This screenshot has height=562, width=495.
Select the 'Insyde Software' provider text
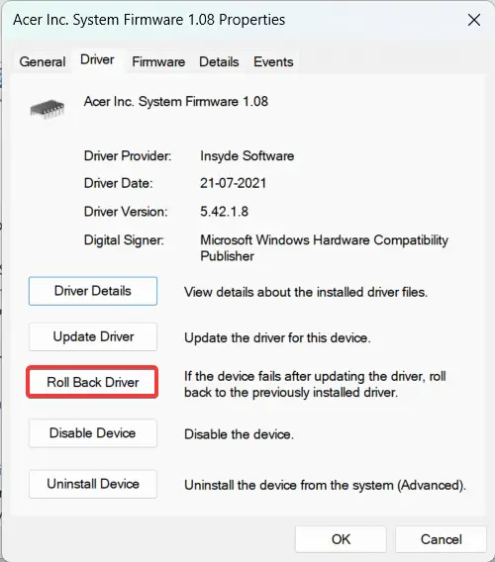[x=247, y=156]
